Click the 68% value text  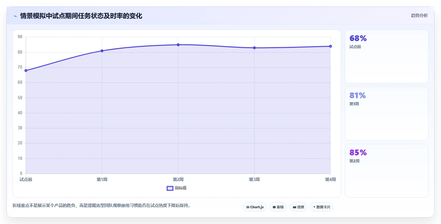[x=358, y=39]
